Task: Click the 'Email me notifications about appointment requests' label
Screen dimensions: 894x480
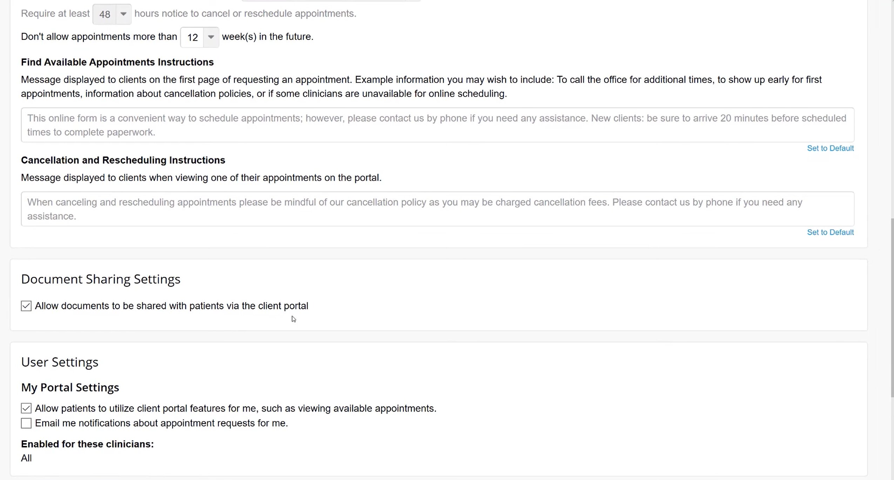Action: (161, 423)
